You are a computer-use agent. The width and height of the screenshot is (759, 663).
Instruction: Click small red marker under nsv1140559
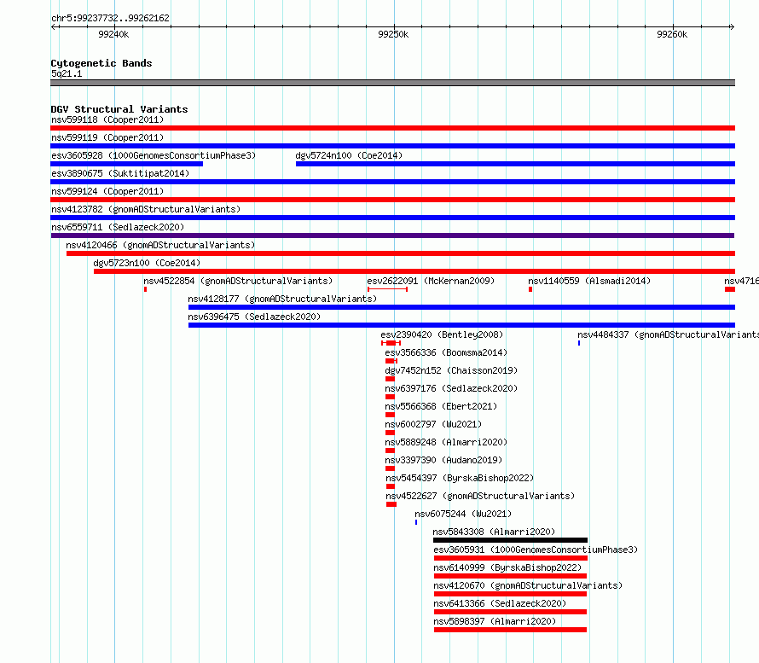[x=530, y=289]
